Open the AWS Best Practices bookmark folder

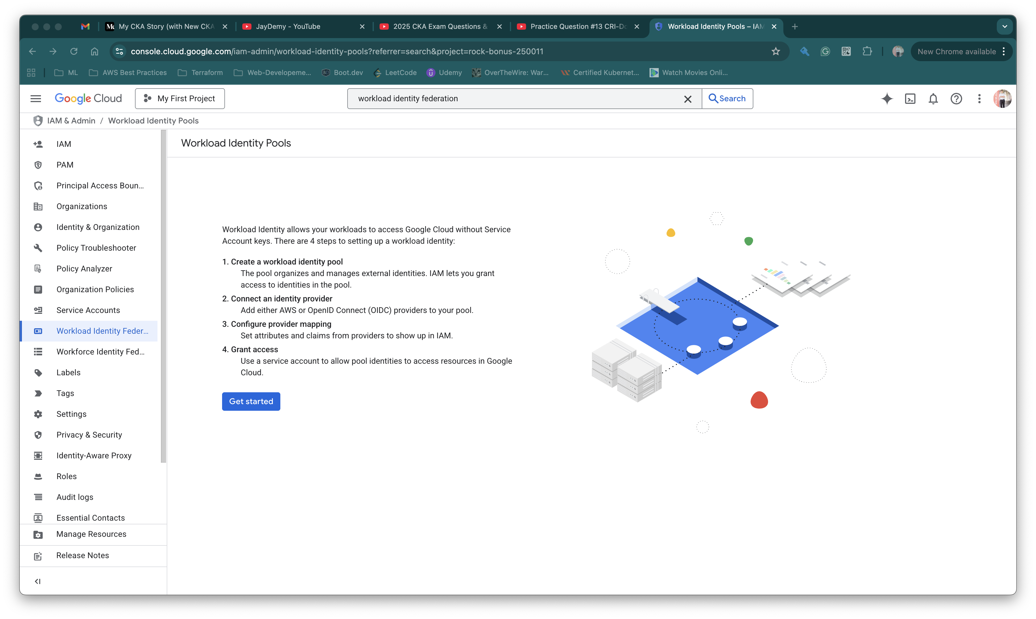[128, 73]
